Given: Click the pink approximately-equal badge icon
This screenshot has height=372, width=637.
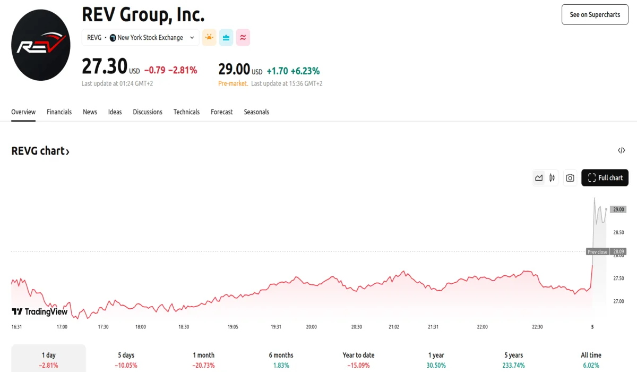Looking at the screenshot, I should 243,37.
